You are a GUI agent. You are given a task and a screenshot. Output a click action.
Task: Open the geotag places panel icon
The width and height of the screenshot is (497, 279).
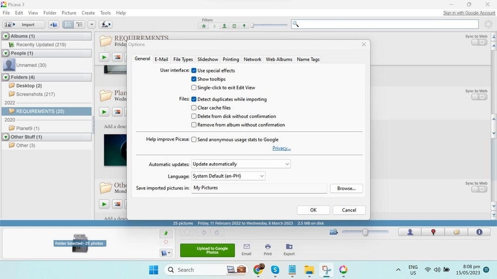click(x=433, y=232)
